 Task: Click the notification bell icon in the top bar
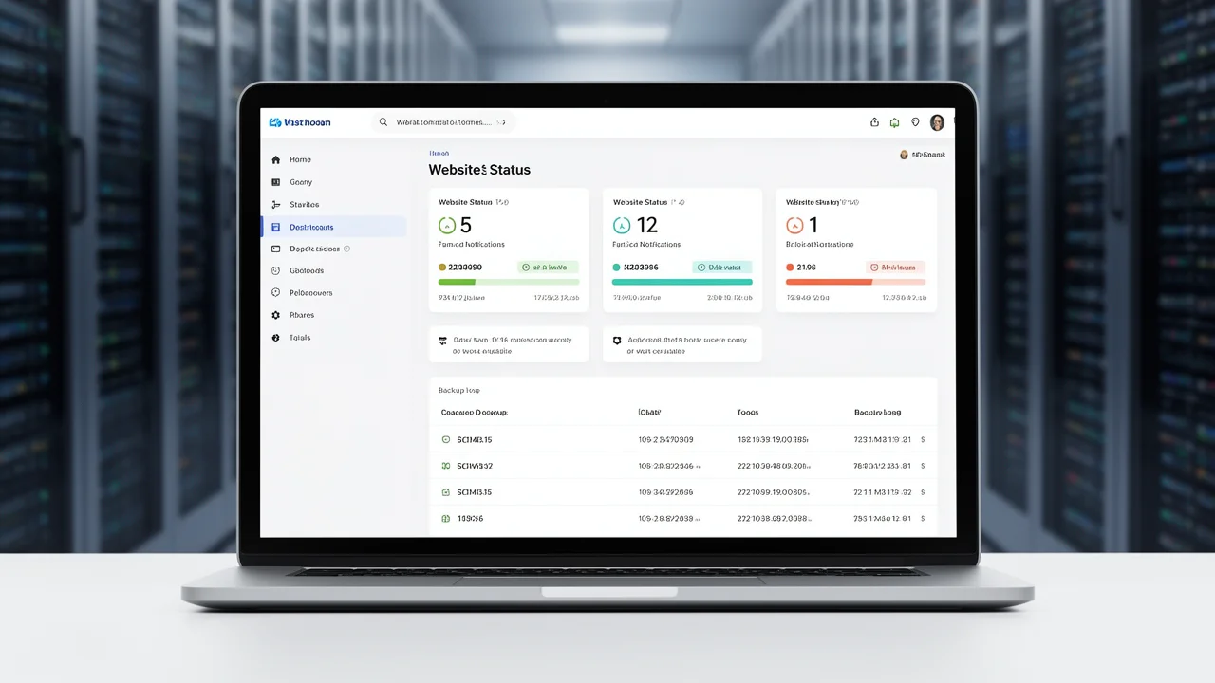point(894,122)
